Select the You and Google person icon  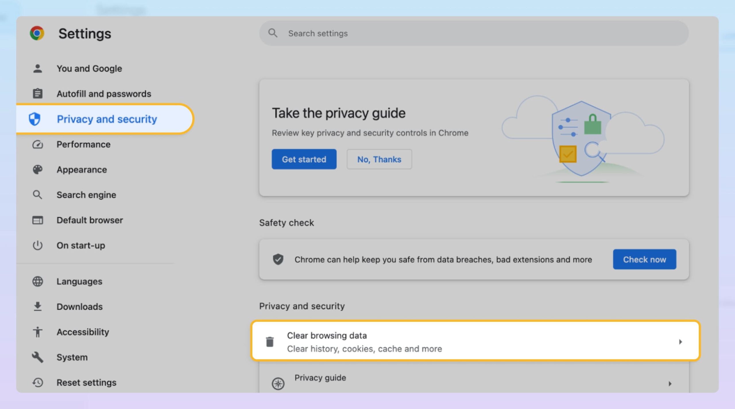[x=37, y=68]
